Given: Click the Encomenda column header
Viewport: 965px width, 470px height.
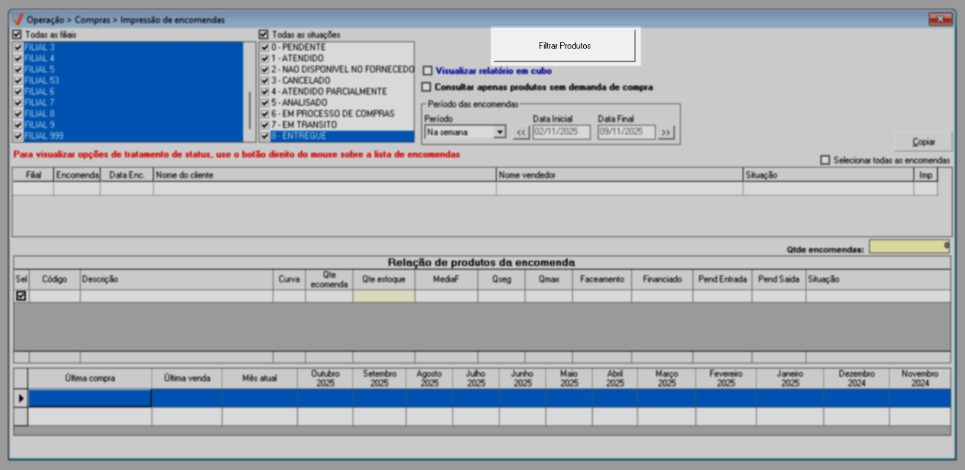Looking at the screenshot, I should (77, 175).
